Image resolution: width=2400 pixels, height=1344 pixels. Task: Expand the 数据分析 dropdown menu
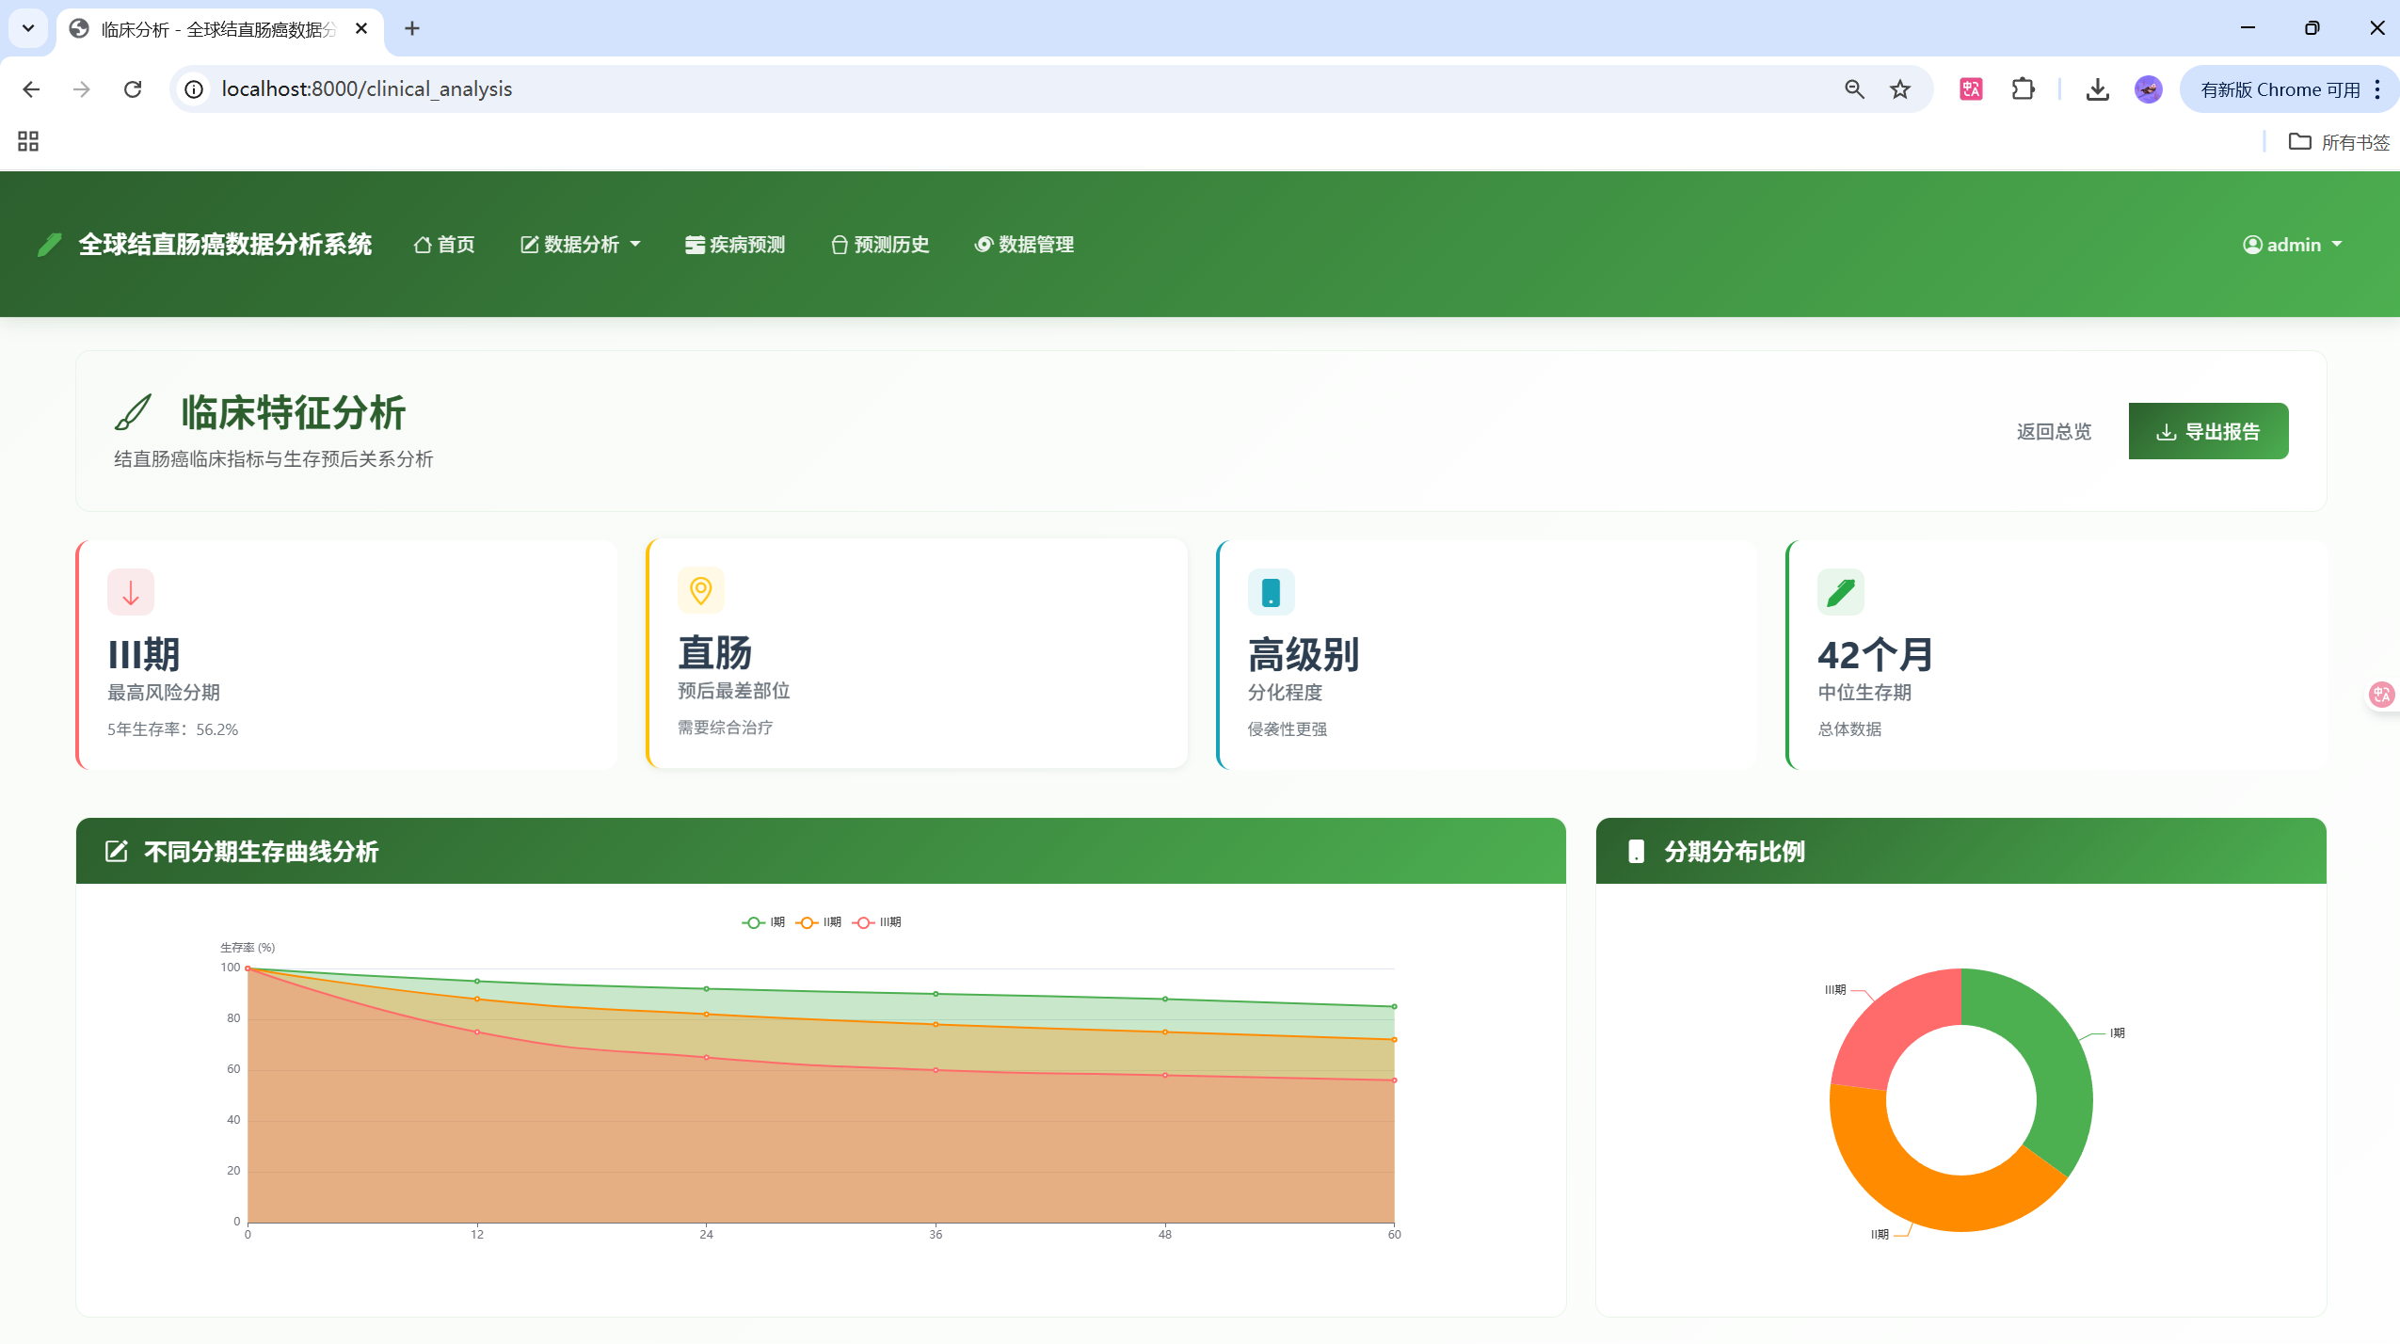pos(580,244)
